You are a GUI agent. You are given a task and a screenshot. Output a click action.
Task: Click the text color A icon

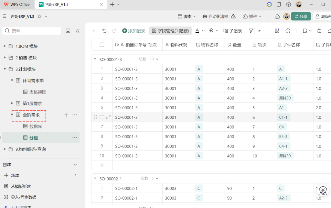(x=197, y=31)
